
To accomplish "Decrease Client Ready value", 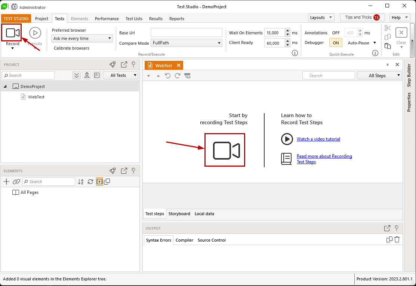I will pos(287,45).
